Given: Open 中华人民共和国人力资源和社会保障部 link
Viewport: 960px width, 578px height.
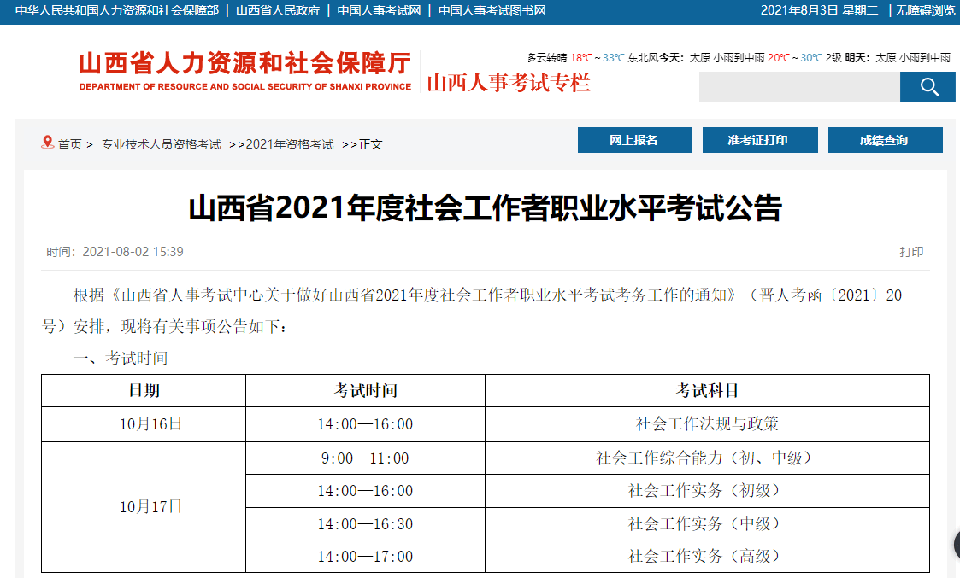Looking at the screenshot, I should [117, 10].
